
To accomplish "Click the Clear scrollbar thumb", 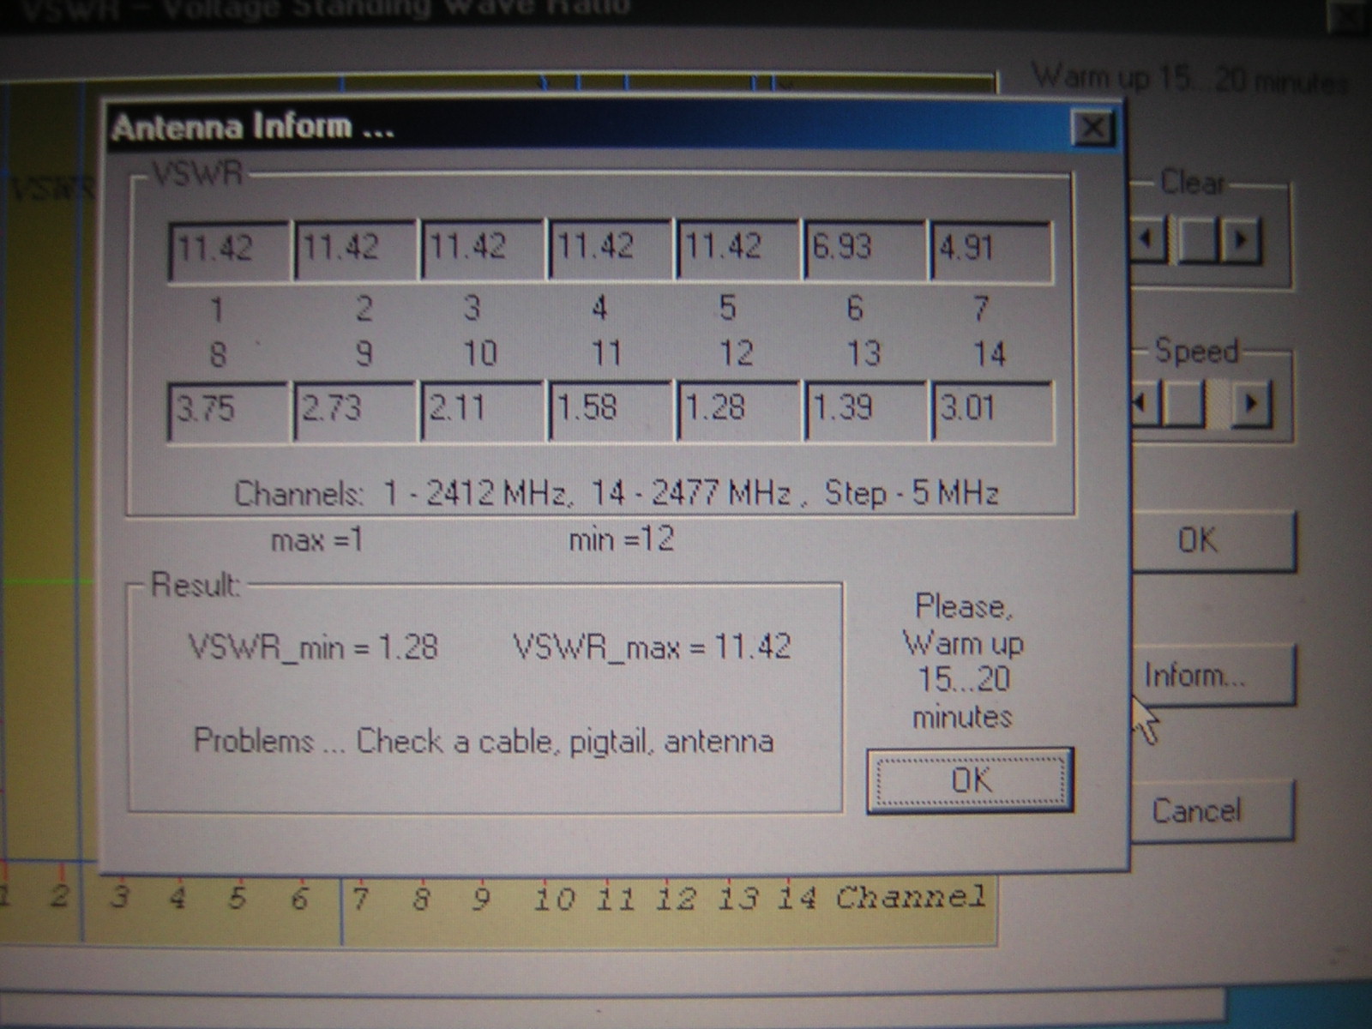I will [x=1199, y=240].
